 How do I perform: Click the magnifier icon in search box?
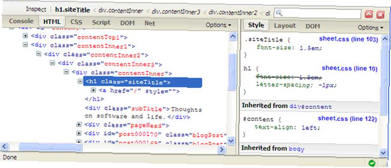[279, 13]
